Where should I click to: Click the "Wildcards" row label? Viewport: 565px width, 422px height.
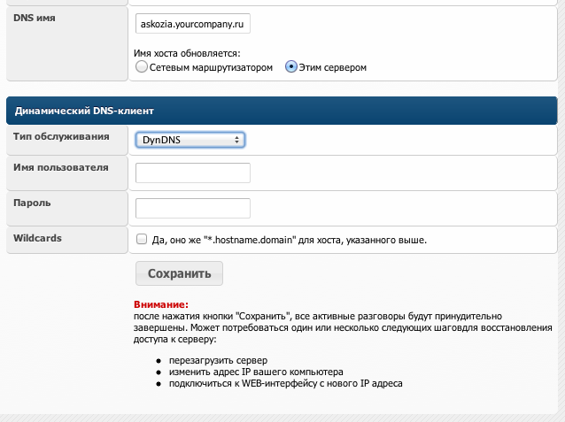point(38,237)
